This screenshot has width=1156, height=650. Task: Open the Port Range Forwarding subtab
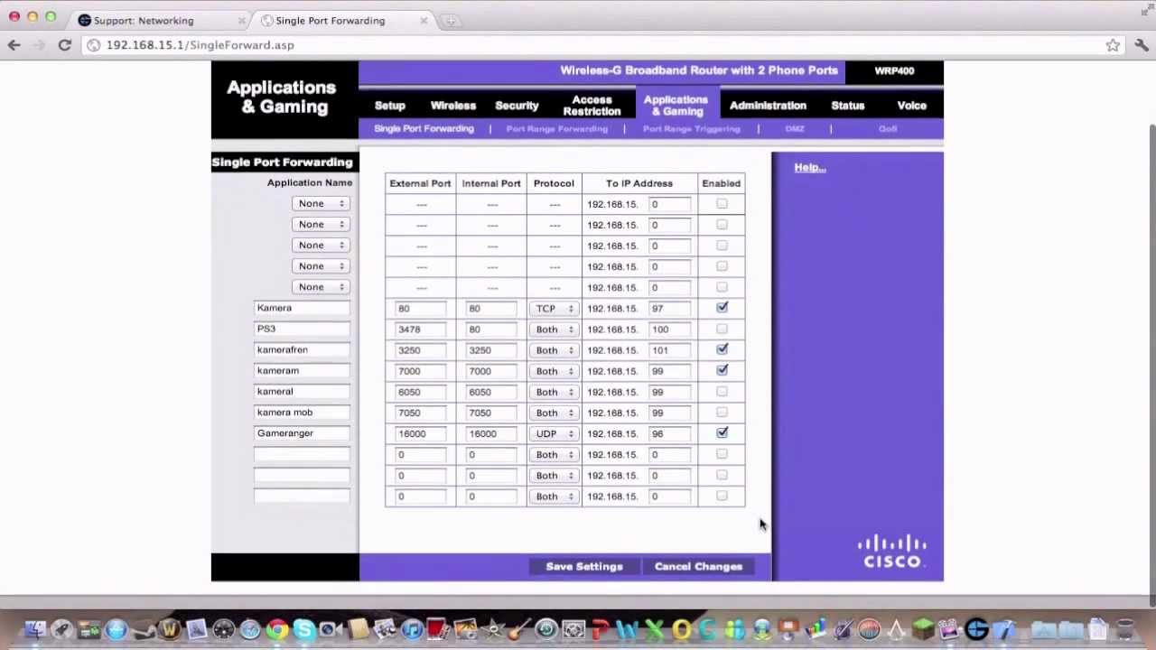pos(557,129)
